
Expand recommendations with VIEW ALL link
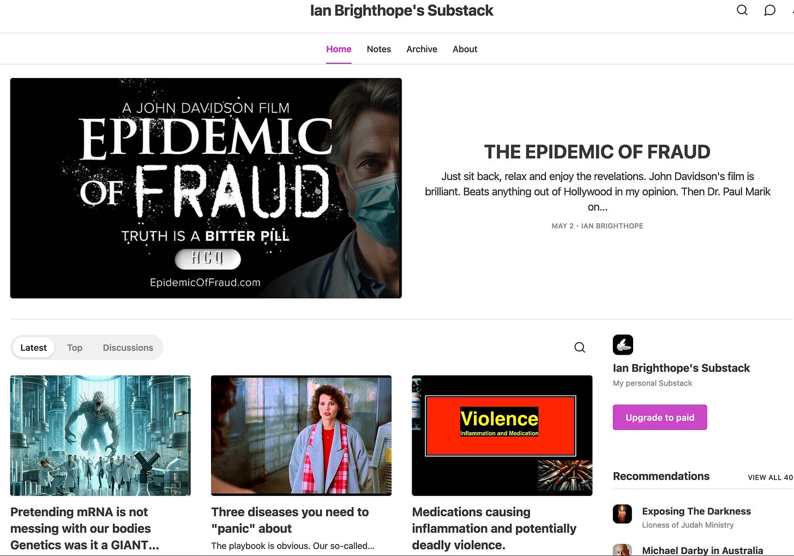[771, 477]
